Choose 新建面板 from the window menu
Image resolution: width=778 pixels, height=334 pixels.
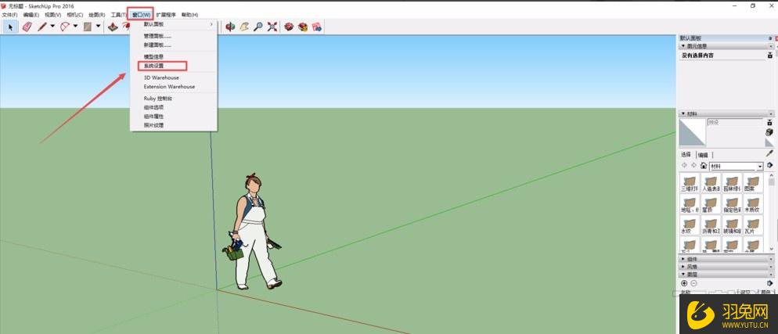coord(173,45)
